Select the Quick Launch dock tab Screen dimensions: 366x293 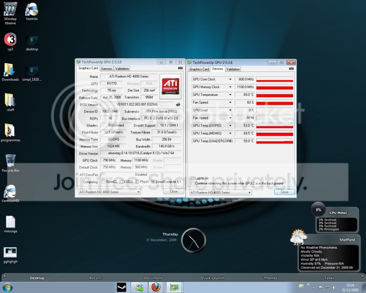click(212, 278)
